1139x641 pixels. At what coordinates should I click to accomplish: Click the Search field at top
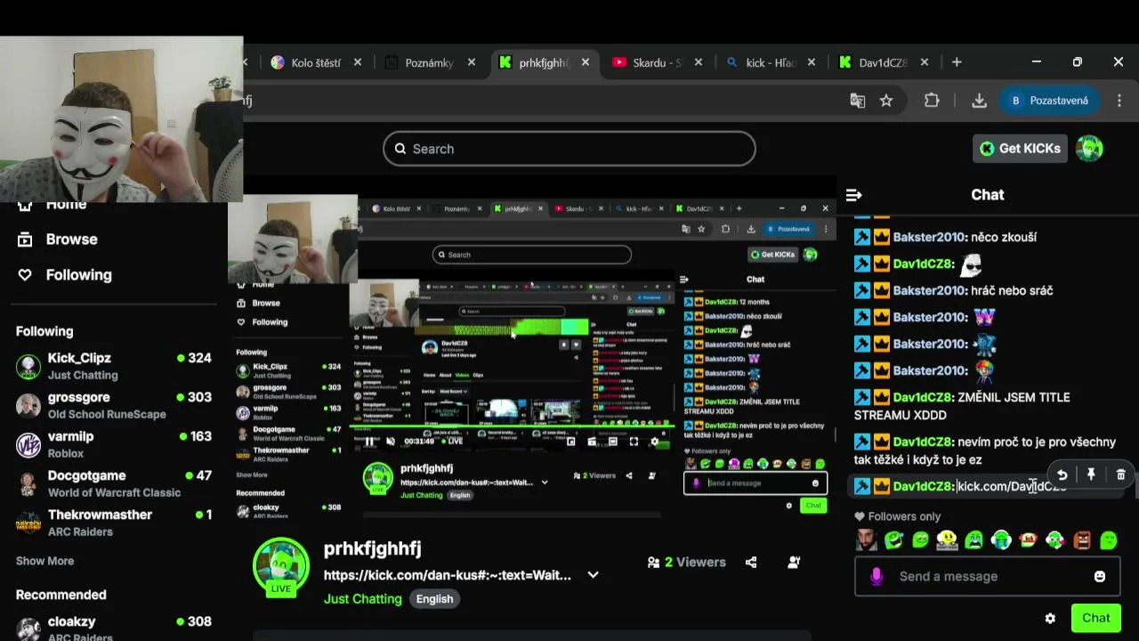click(569, 149)
